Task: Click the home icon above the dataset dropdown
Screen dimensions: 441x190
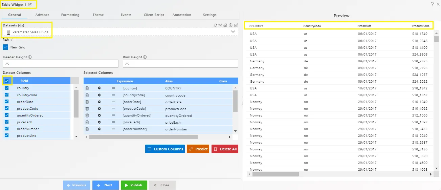Action: click(x=225, y=25)
